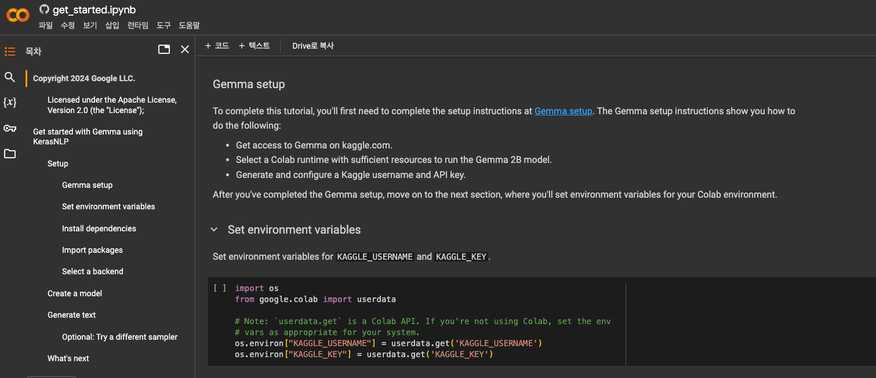
Task: Open the variables {x} panel icon
Action: (10, 103)
